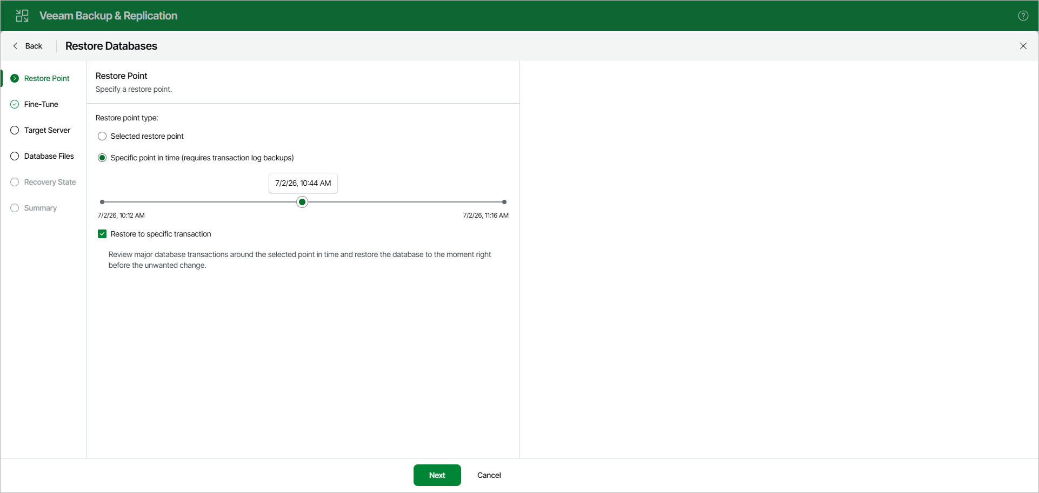Click the Restore Databases title text

(111, 46)
